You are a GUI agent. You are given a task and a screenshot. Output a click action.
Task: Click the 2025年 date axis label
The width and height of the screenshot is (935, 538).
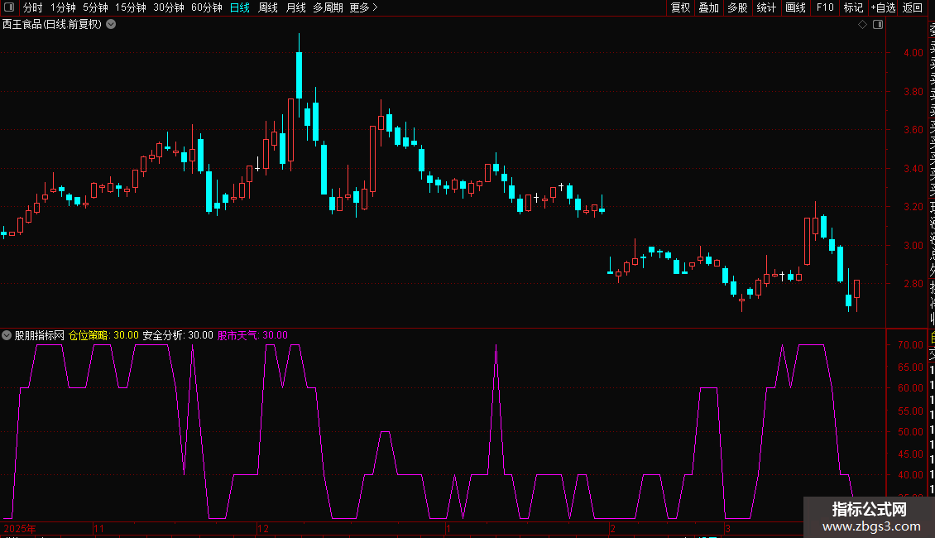pos(19,528)
